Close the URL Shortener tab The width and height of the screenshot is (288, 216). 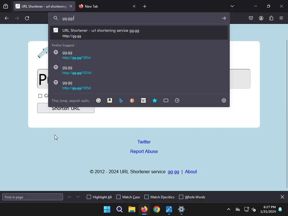[x=71, y=6]
